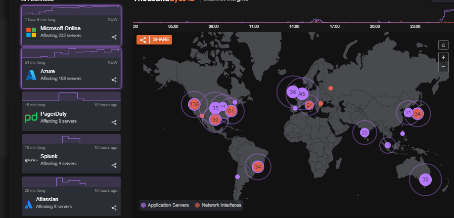
Task: Click the 05:00 timeline label
Action: tap(173, 26)
